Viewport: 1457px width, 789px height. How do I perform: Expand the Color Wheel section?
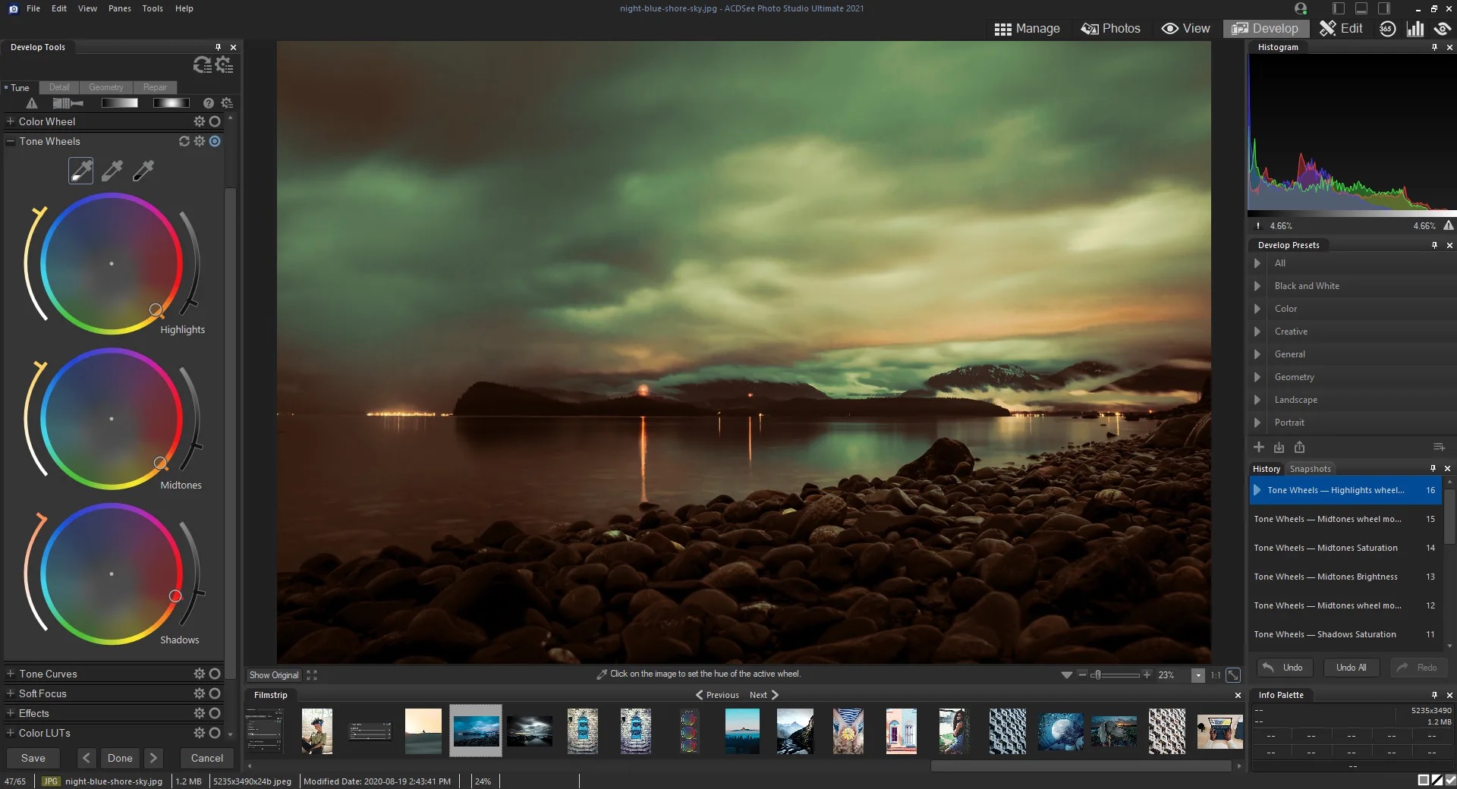tap(11, 121)
